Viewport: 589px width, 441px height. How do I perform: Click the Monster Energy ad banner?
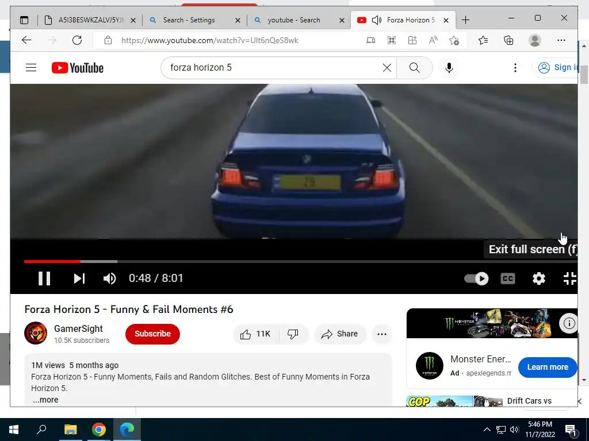pos(492,323)
